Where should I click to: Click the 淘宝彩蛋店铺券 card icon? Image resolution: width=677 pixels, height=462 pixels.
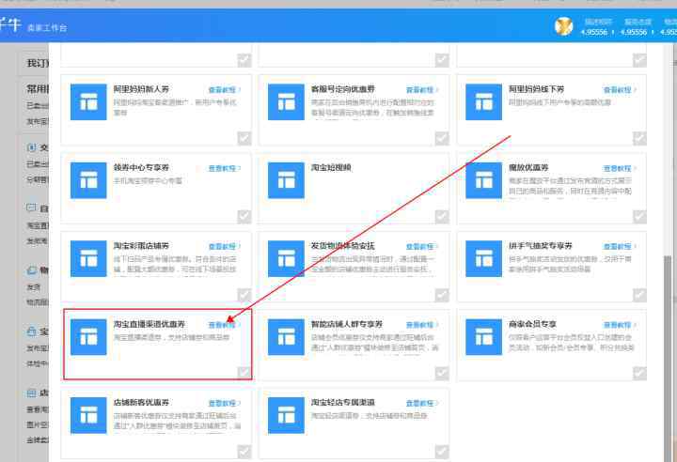click(x=88, y=259)
